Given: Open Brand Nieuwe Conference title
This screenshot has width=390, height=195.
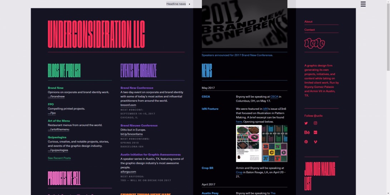Looking at the screenshot, I should click(x=139, y=126).
